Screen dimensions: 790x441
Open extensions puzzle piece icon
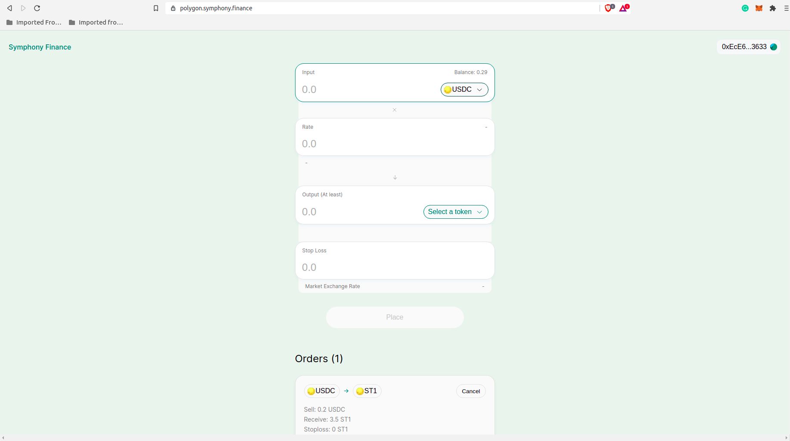coord(773,8)
